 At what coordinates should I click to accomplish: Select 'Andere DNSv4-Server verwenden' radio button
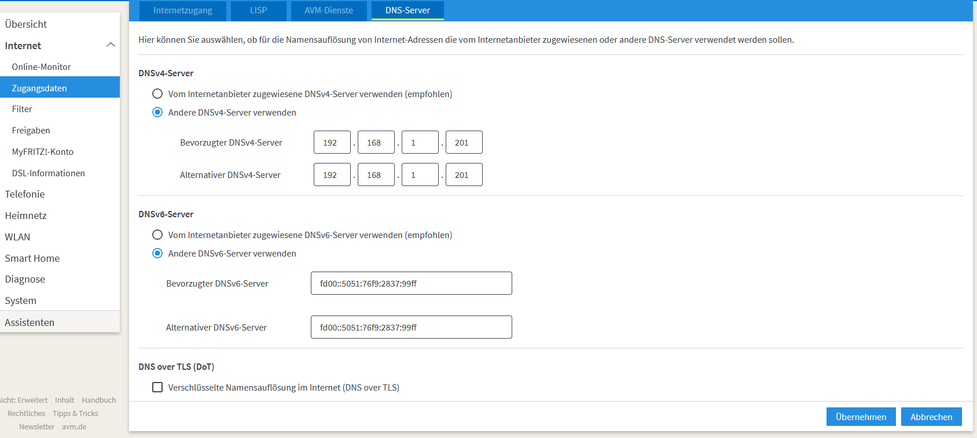(x=157, y=112)
